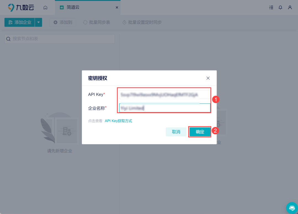Click the 确定 confirm button
298x214 pixels.
point(199,132)
